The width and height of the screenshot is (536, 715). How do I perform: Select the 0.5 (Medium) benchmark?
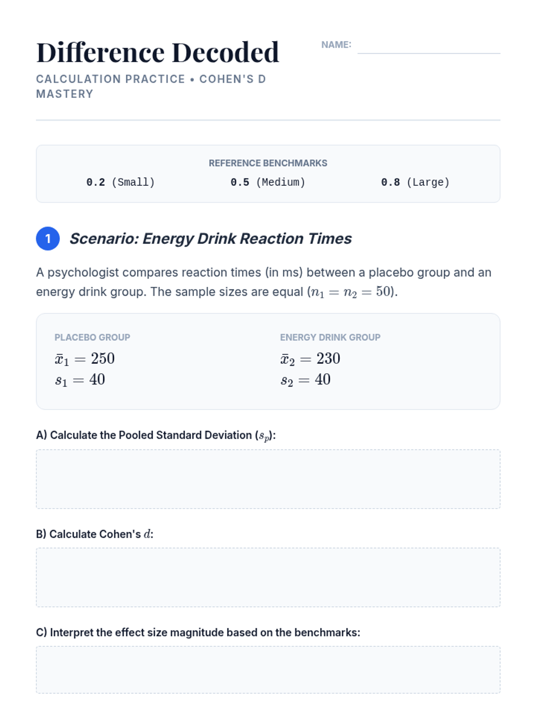coord(268,182)
